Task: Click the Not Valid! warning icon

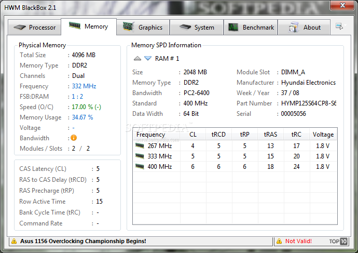Action: coord(279,241)
